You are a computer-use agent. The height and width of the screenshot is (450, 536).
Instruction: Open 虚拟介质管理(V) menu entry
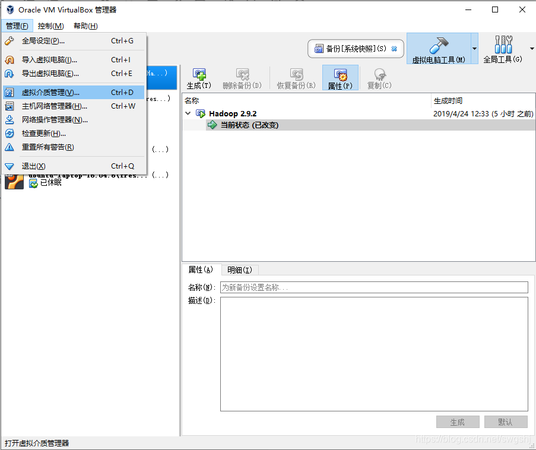74,93
